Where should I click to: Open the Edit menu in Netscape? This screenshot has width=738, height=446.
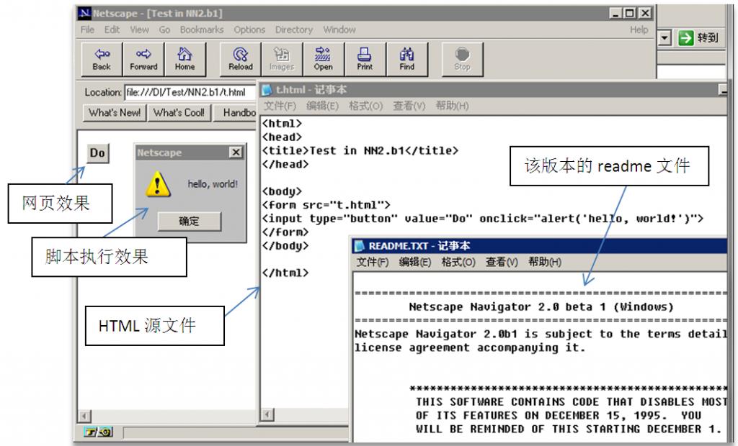112,29
